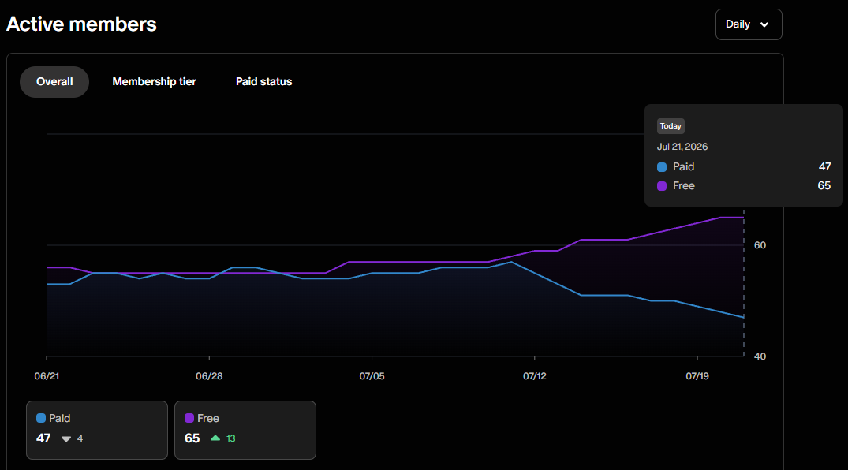Switch to the Membership tier tab
Viewport: 848px width, 470px height.
(x=154, y=82)
